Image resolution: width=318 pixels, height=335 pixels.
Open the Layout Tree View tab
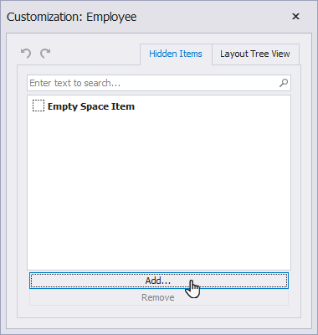tap(255, 54)
